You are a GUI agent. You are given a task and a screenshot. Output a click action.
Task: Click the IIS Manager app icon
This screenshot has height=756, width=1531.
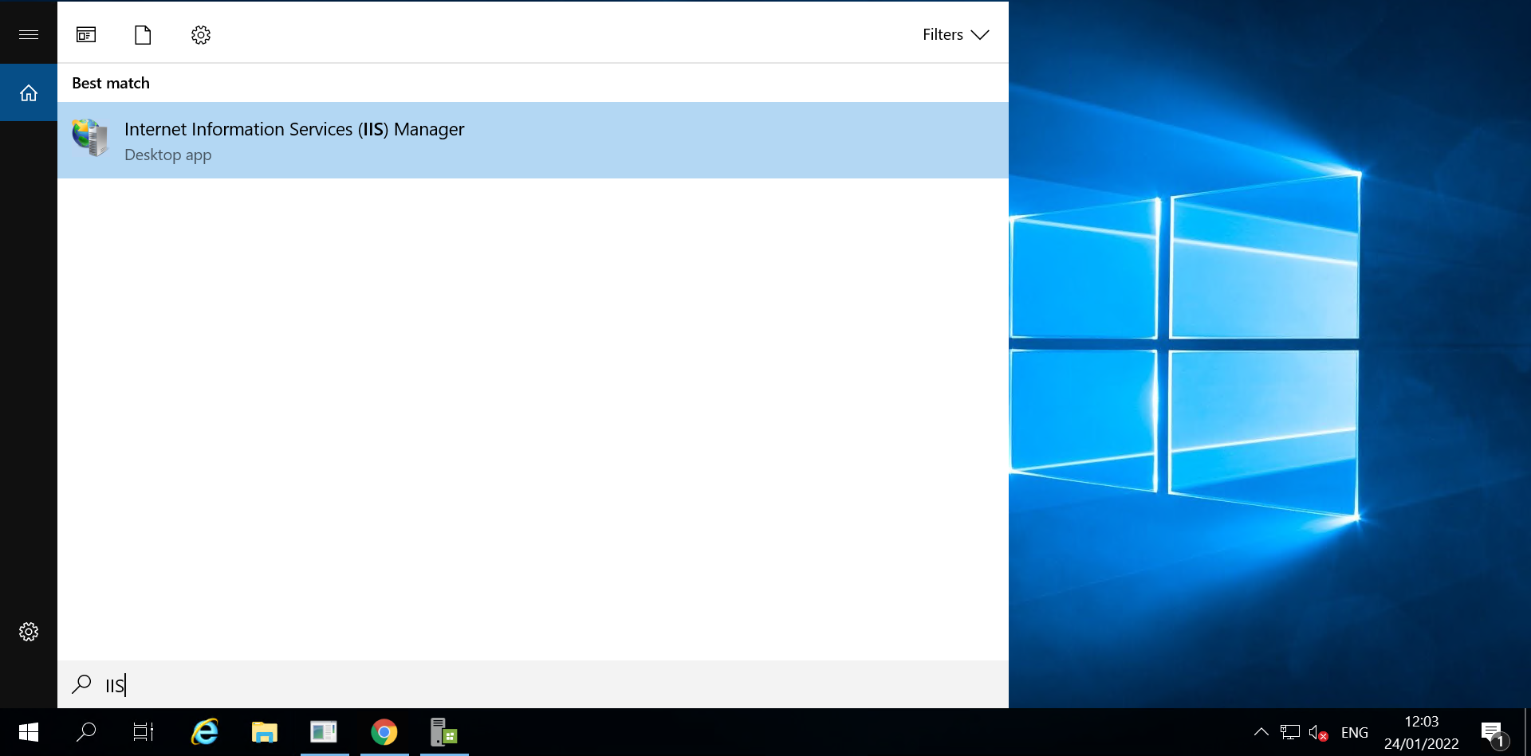90,138
